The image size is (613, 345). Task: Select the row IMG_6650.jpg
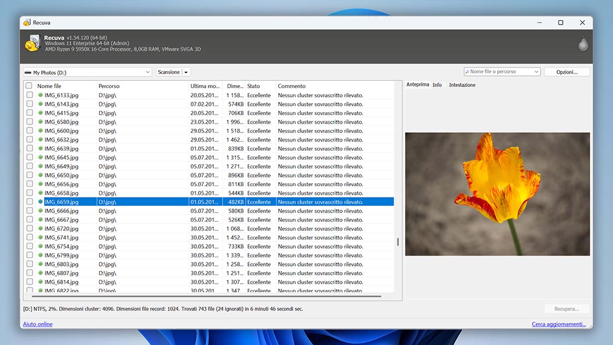tap(209, 175)
